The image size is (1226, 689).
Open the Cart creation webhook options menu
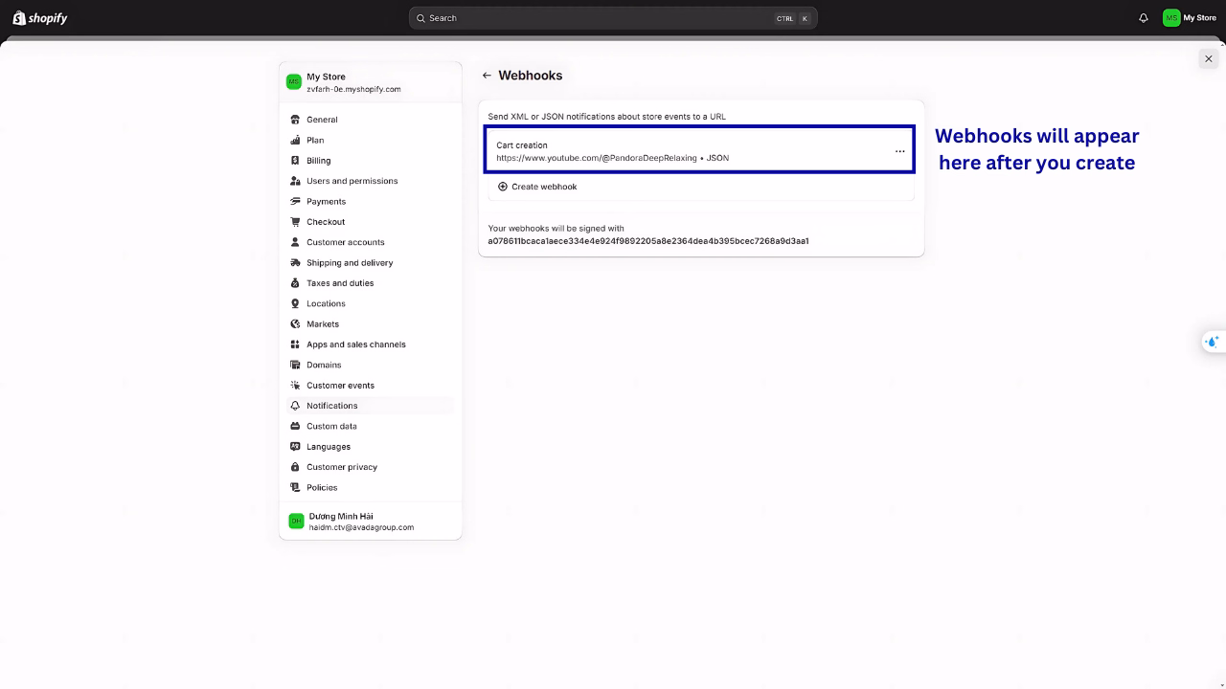point(899,151)
